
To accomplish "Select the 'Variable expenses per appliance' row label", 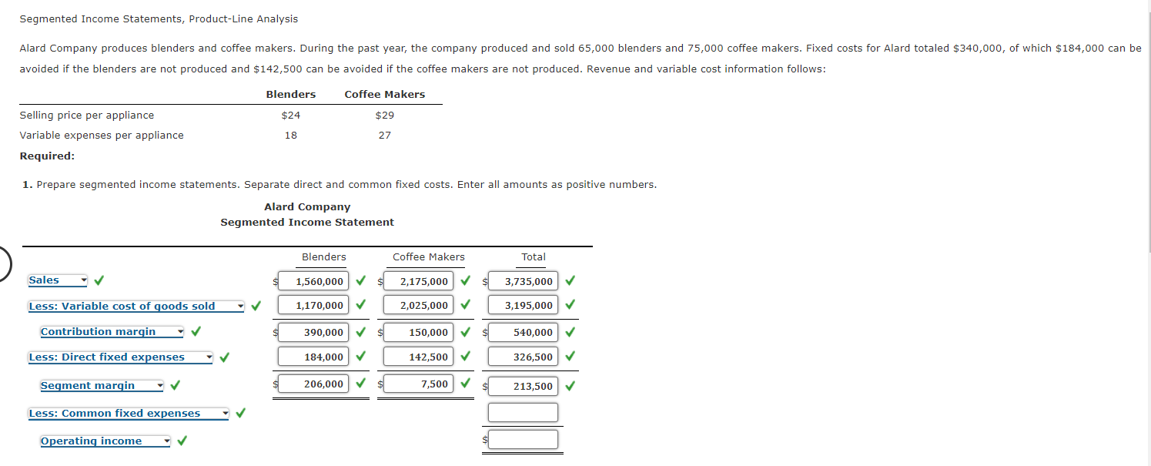I will click(102, 136).
